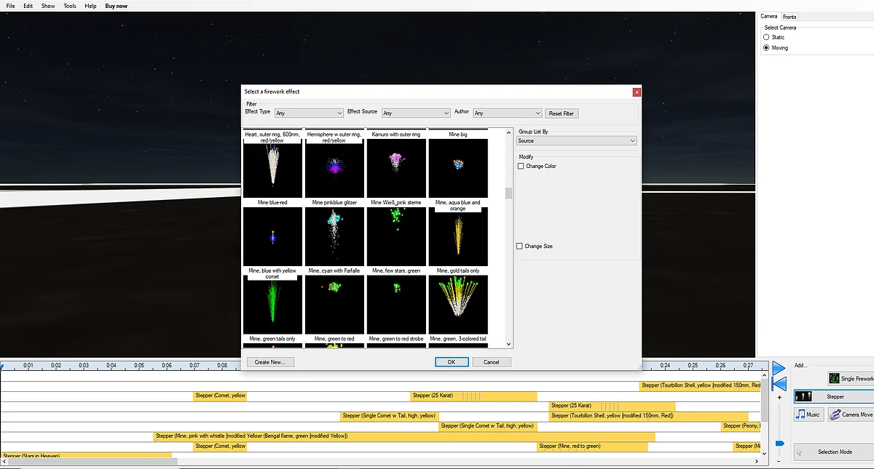The width and height of the screenshot is (874, 469).
Task: Open the Effect Type dropdown
Action: [309, 113]
